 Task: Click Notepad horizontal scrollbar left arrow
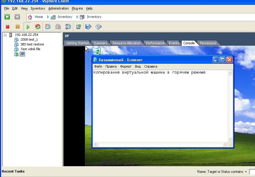click(96, 144)
